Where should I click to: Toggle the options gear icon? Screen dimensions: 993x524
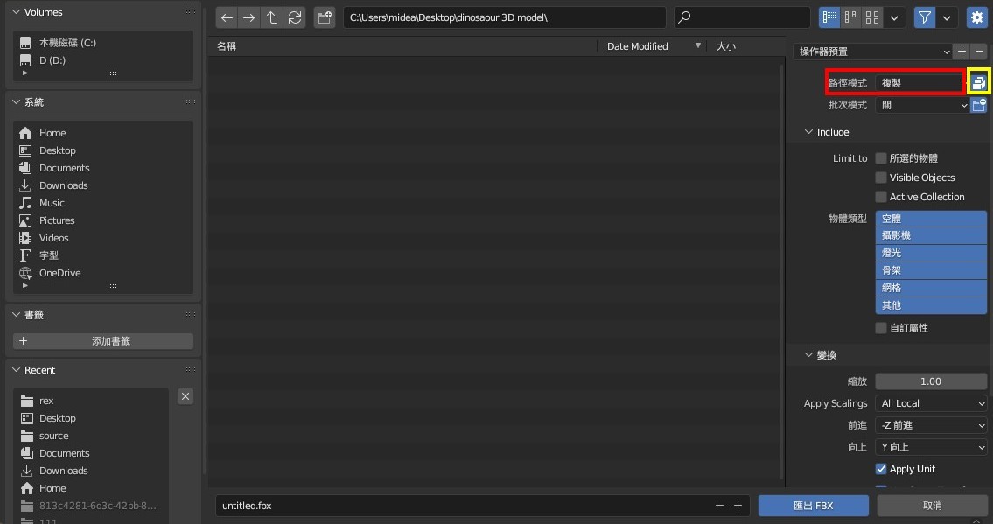pyautogui.click(x=977, y=17)
